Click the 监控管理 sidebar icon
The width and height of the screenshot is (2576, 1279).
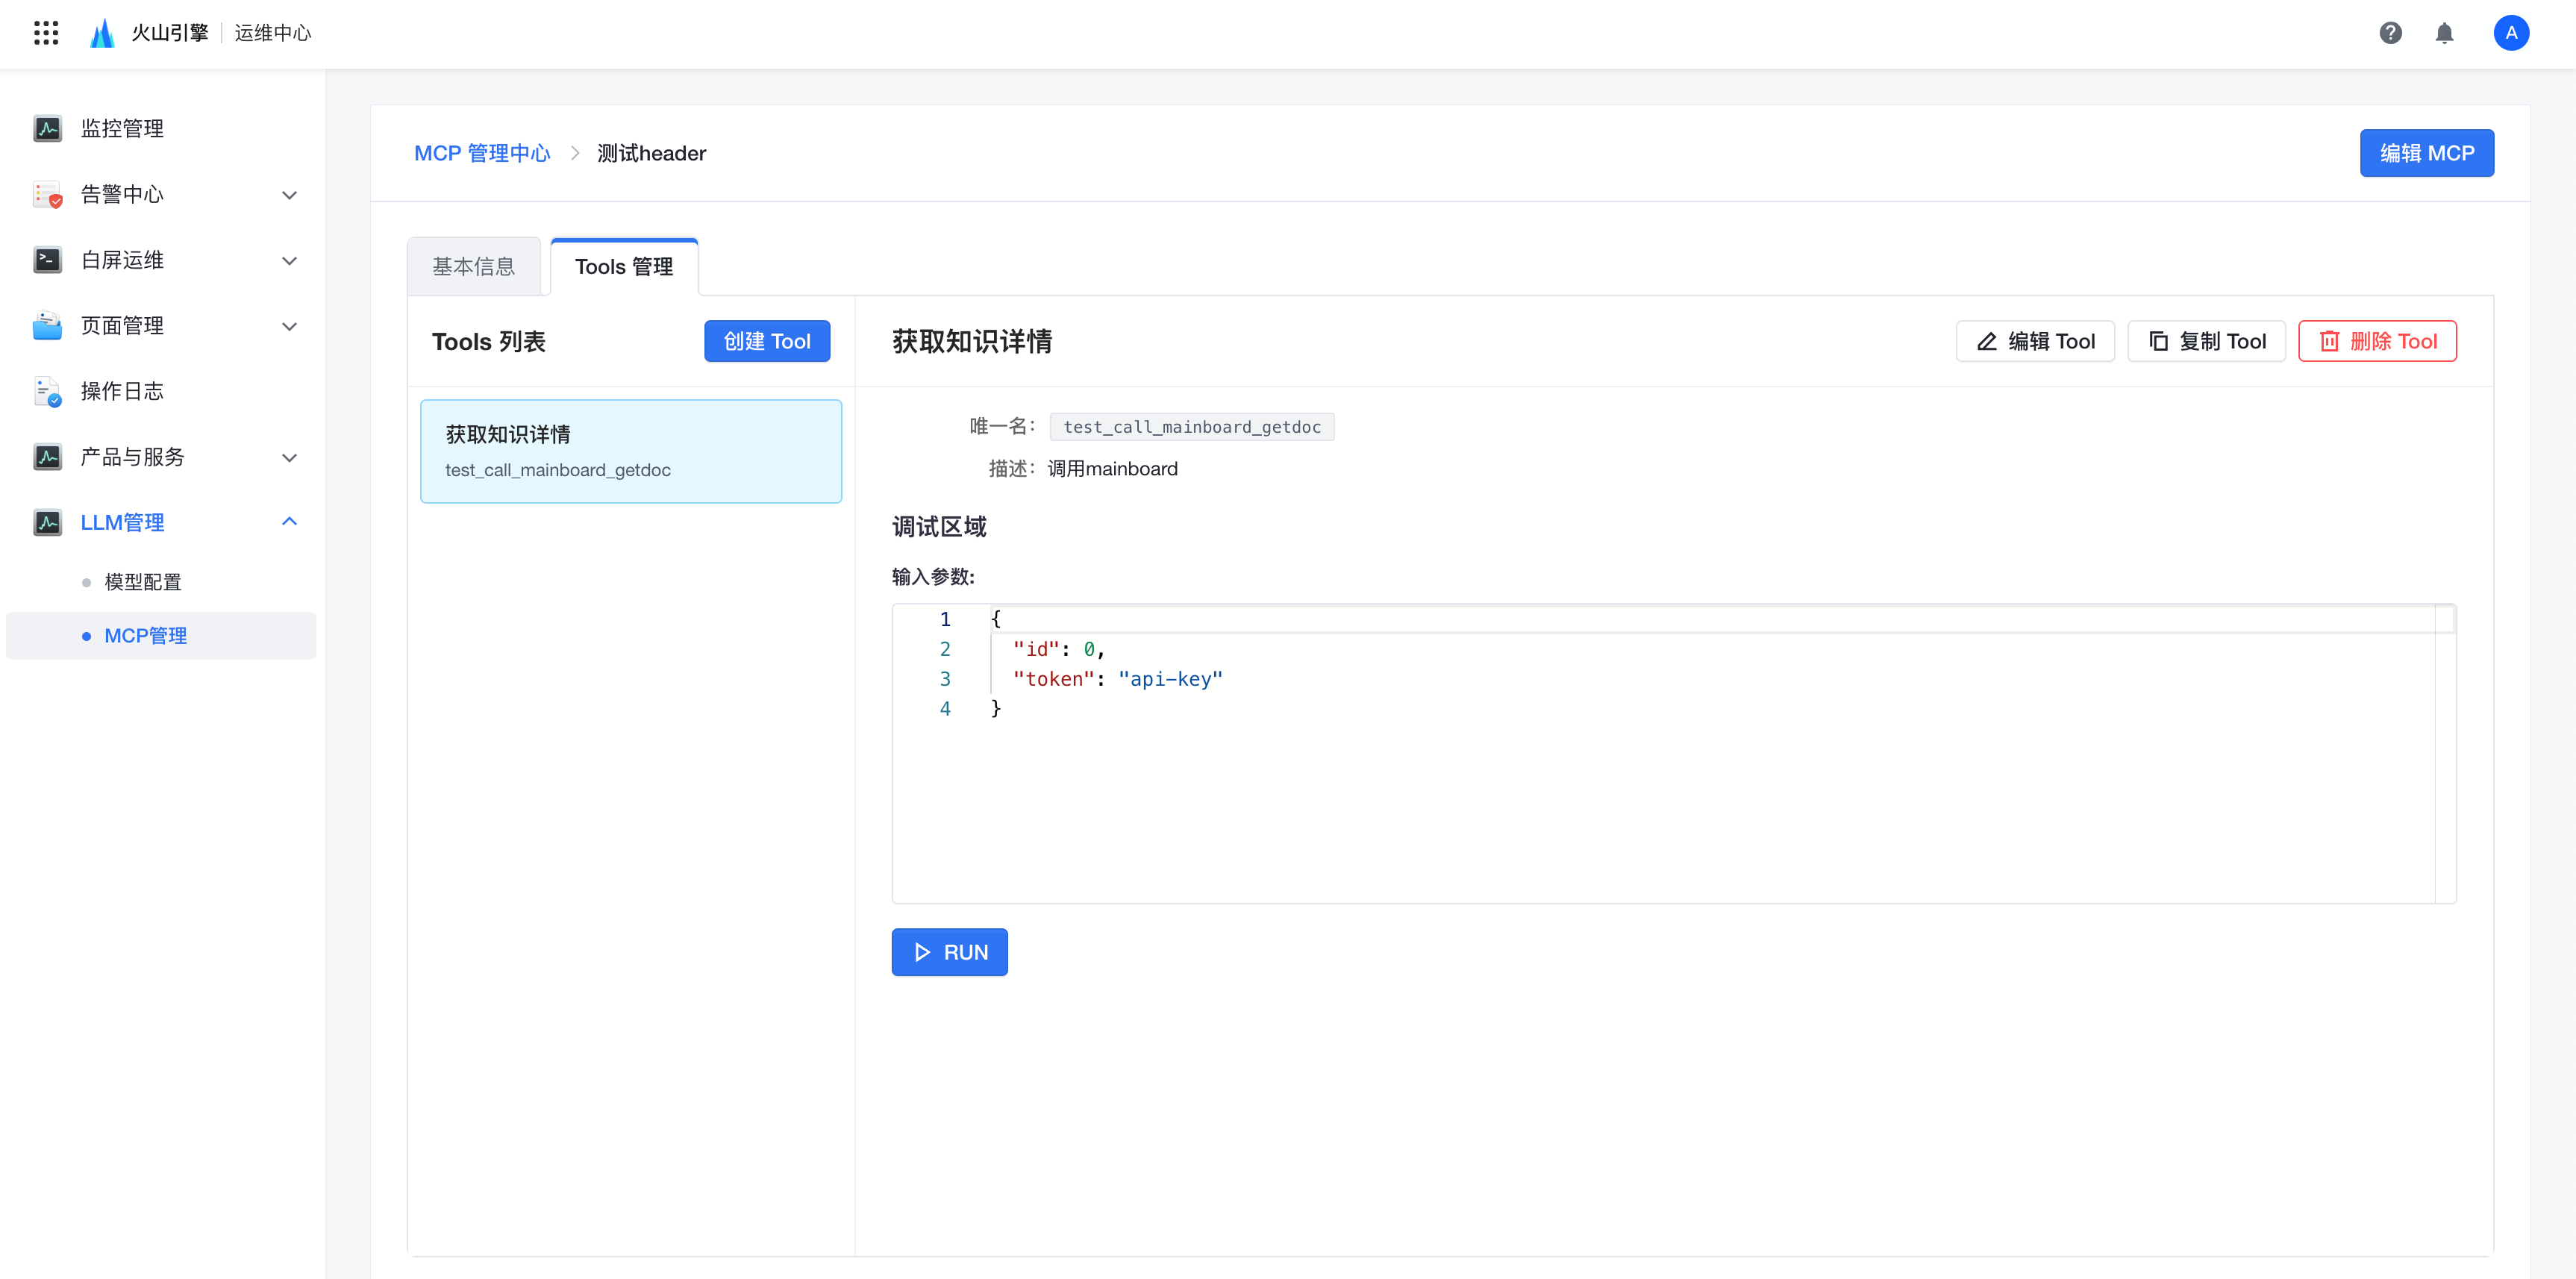(x=47, y=128)
